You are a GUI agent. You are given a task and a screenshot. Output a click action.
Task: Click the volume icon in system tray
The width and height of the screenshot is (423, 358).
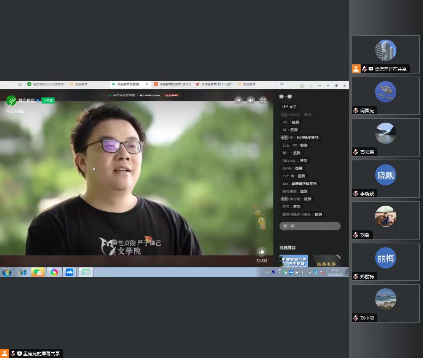303,272
